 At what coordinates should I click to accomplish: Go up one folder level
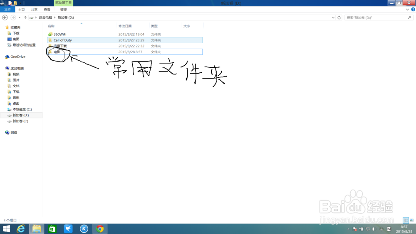[x=25, y=17]
